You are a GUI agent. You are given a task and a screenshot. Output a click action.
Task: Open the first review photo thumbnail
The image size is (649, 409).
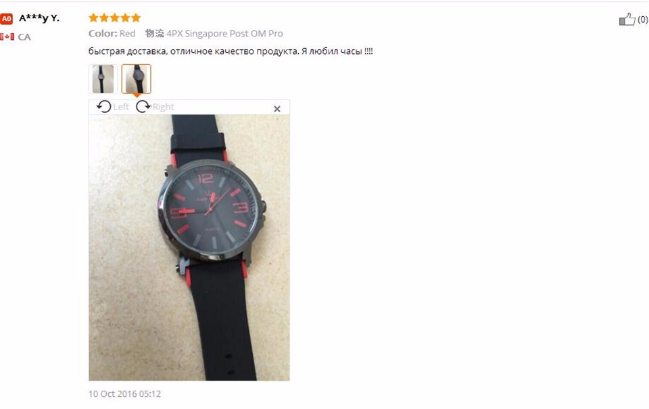[x=103, y=78]
